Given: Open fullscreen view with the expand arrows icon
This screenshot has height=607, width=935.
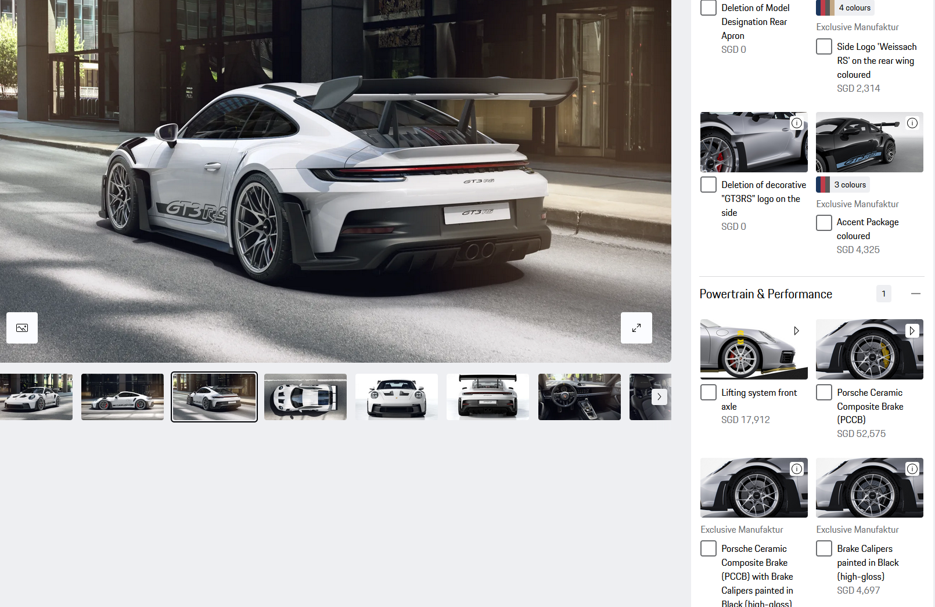Looking at the screenshot, I should click(x=636, y=328).
